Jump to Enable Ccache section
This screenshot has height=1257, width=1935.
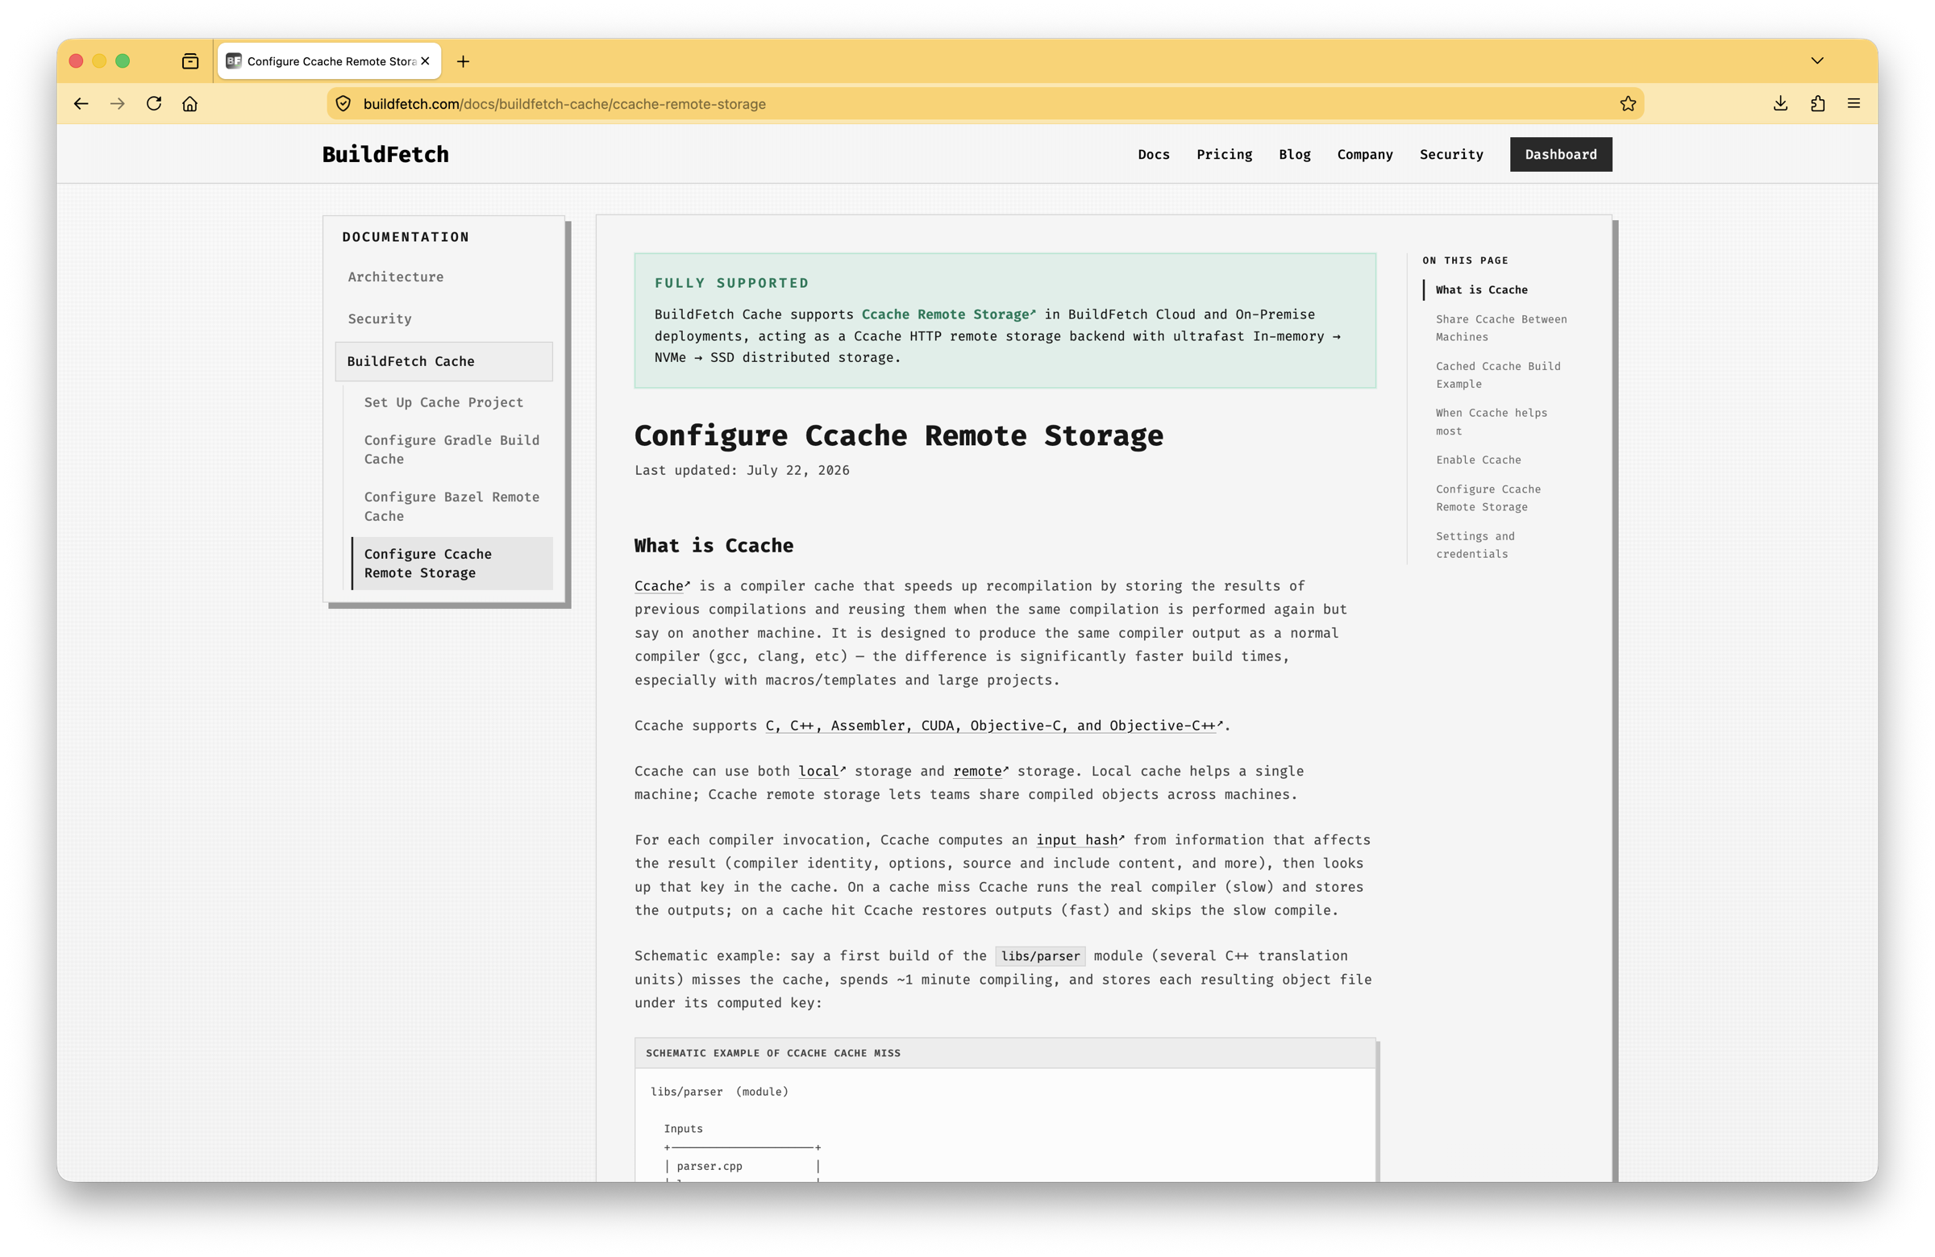(1477, 460)
